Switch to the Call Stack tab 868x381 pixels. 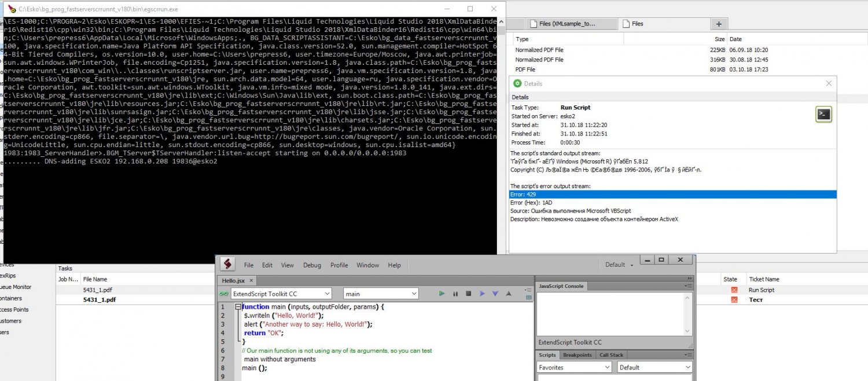(x=611, y=355)
